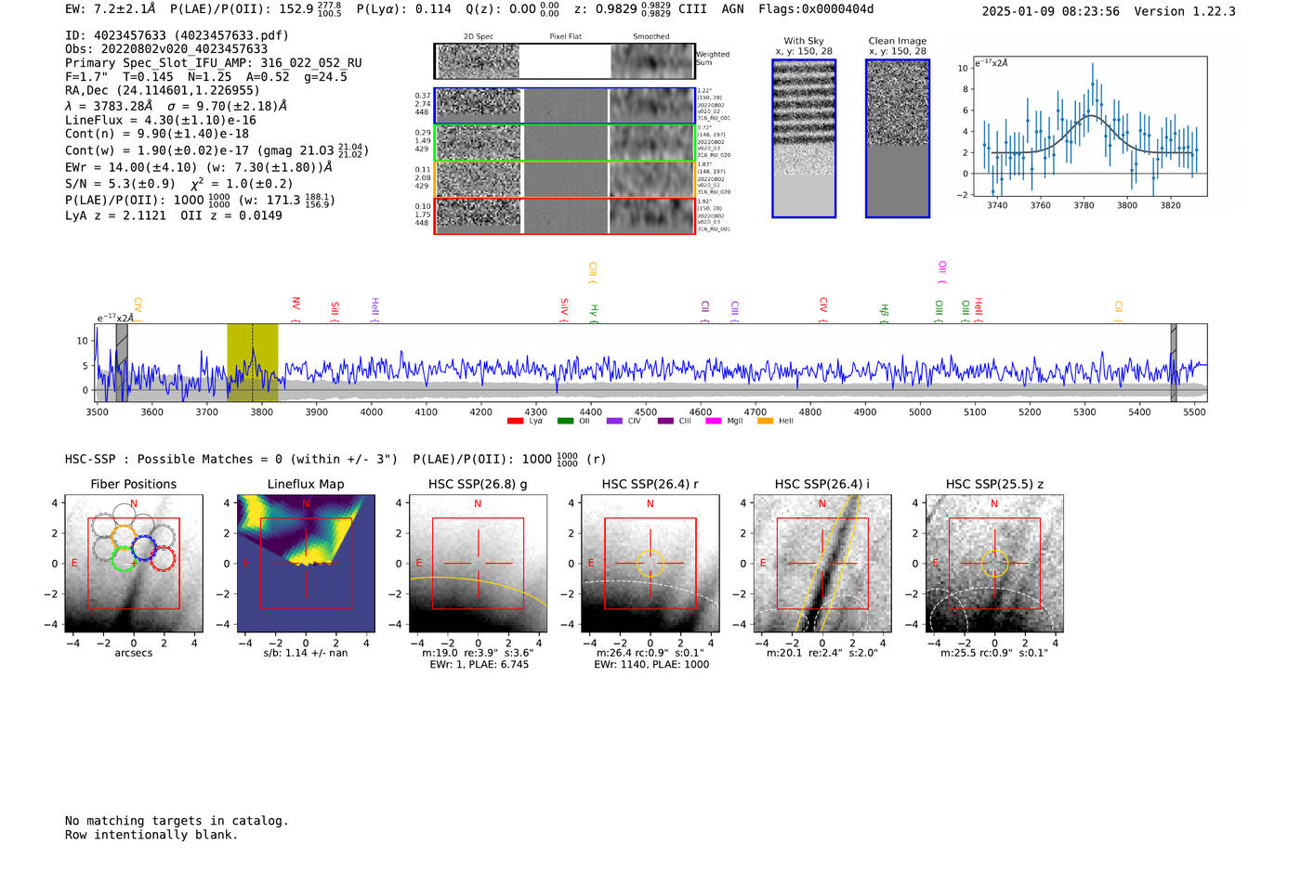Click the SiII line marker label
This screenshot has width=1301, height=885.
click(335, 312)
